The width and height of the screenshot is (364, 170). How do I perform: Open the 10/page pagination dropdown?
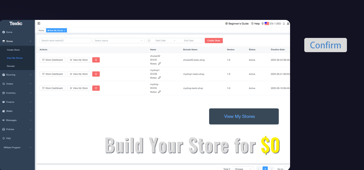pos(243,169)
